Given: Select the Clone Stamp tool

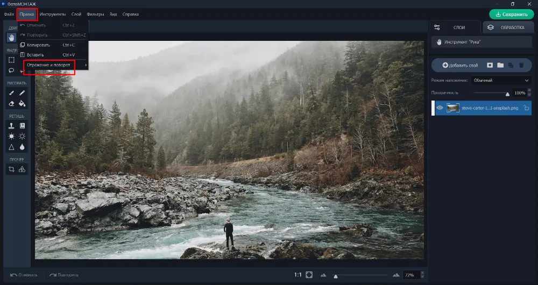Looking at the screenshot, I should coord(11,126).
